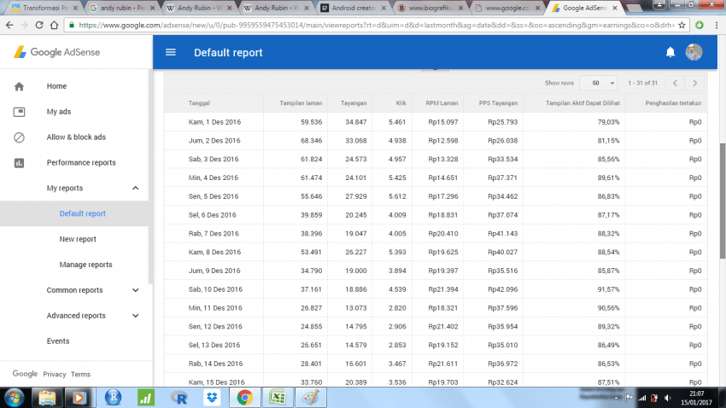The width and height of the screenshot is (726, 408).
Task: Open Events in the sidebar
Action: tap(58, 341)
